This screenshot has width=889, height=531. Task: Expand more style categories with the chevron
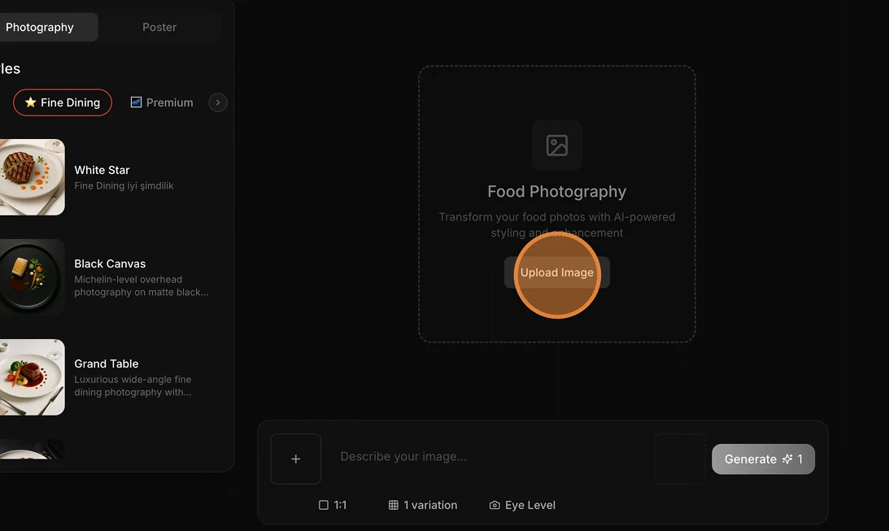click(x=217, y=102)
